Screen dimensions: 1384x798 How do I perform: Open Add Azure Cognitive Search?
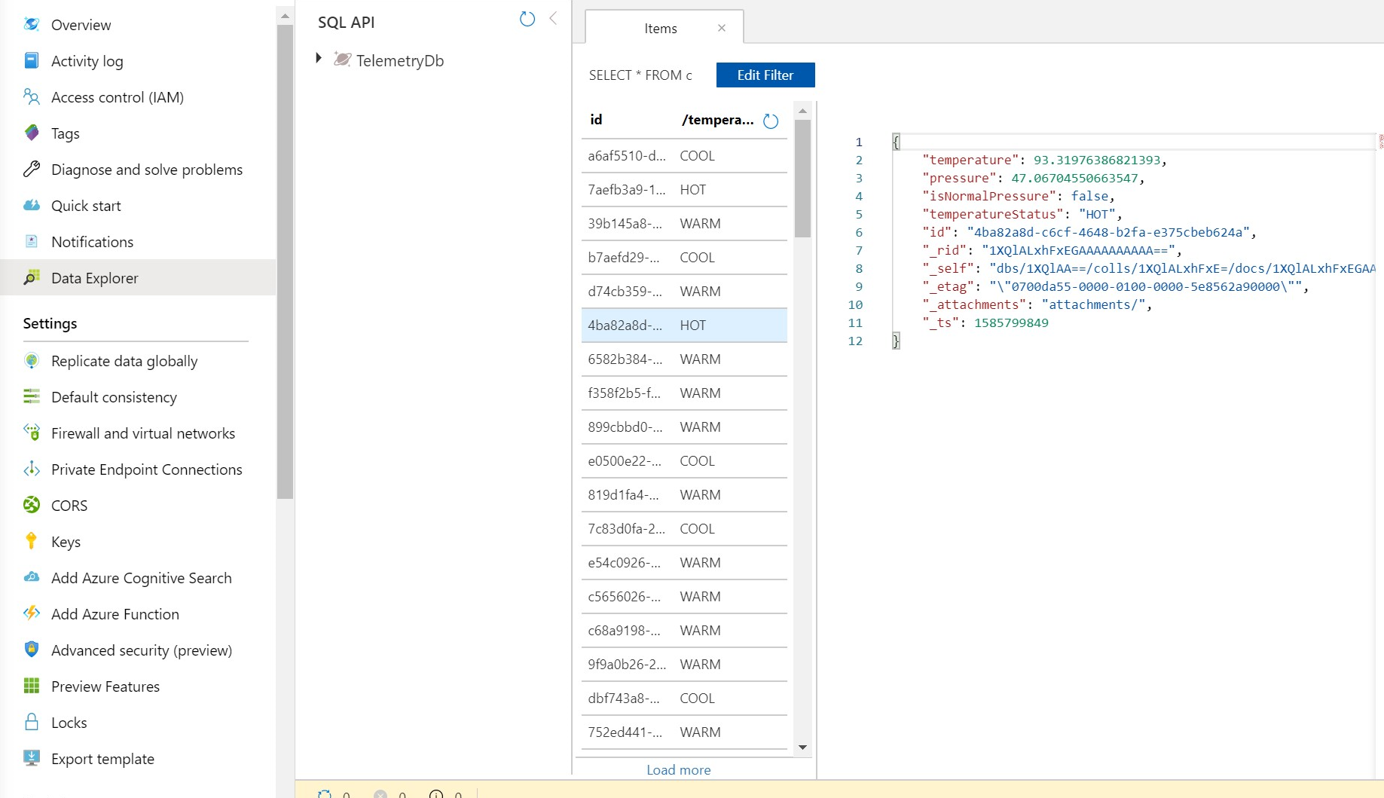click(x=141, y=577)
